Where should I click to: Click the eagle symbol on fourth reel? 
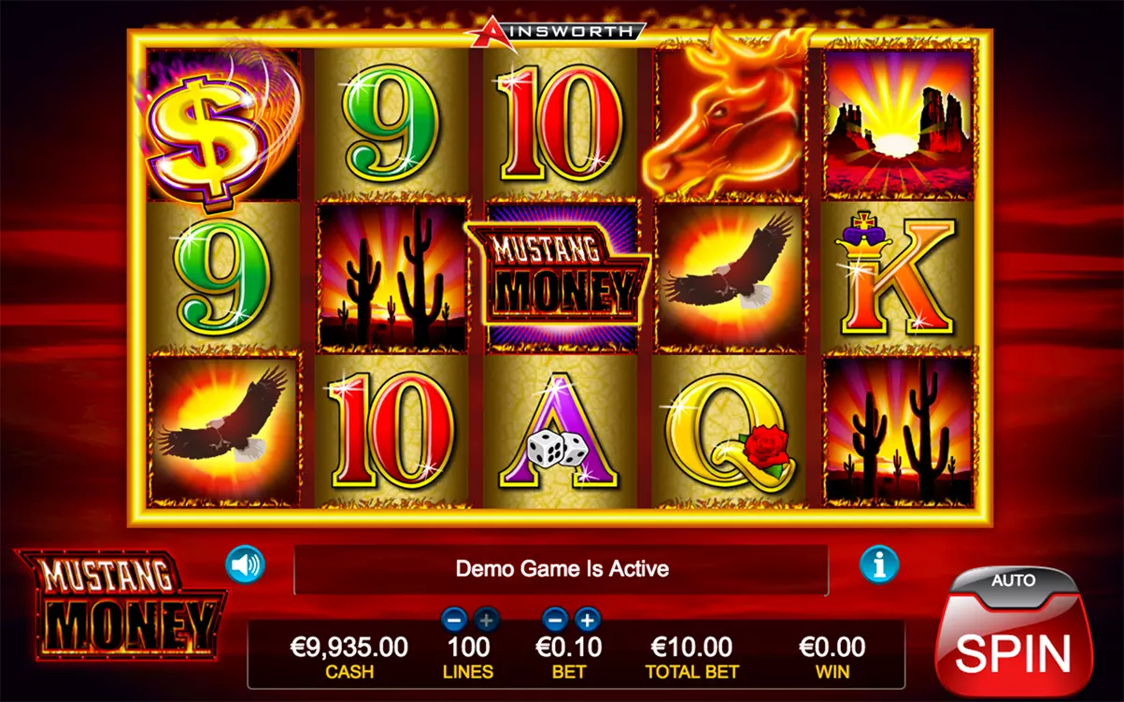click(729, 277)
